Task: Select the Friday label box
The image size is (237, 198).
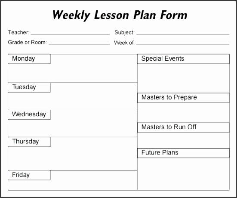Action: [29, 175]
